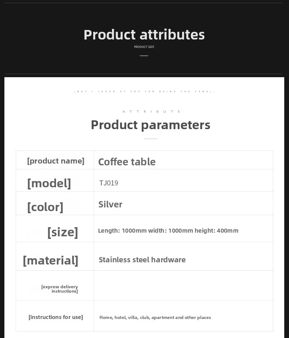The width and height of the screenshot is (289, 338).
Task: Click the [color] row label
Action: 45,207
